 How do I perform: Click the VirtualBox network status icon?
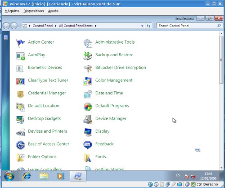(168, 184)
